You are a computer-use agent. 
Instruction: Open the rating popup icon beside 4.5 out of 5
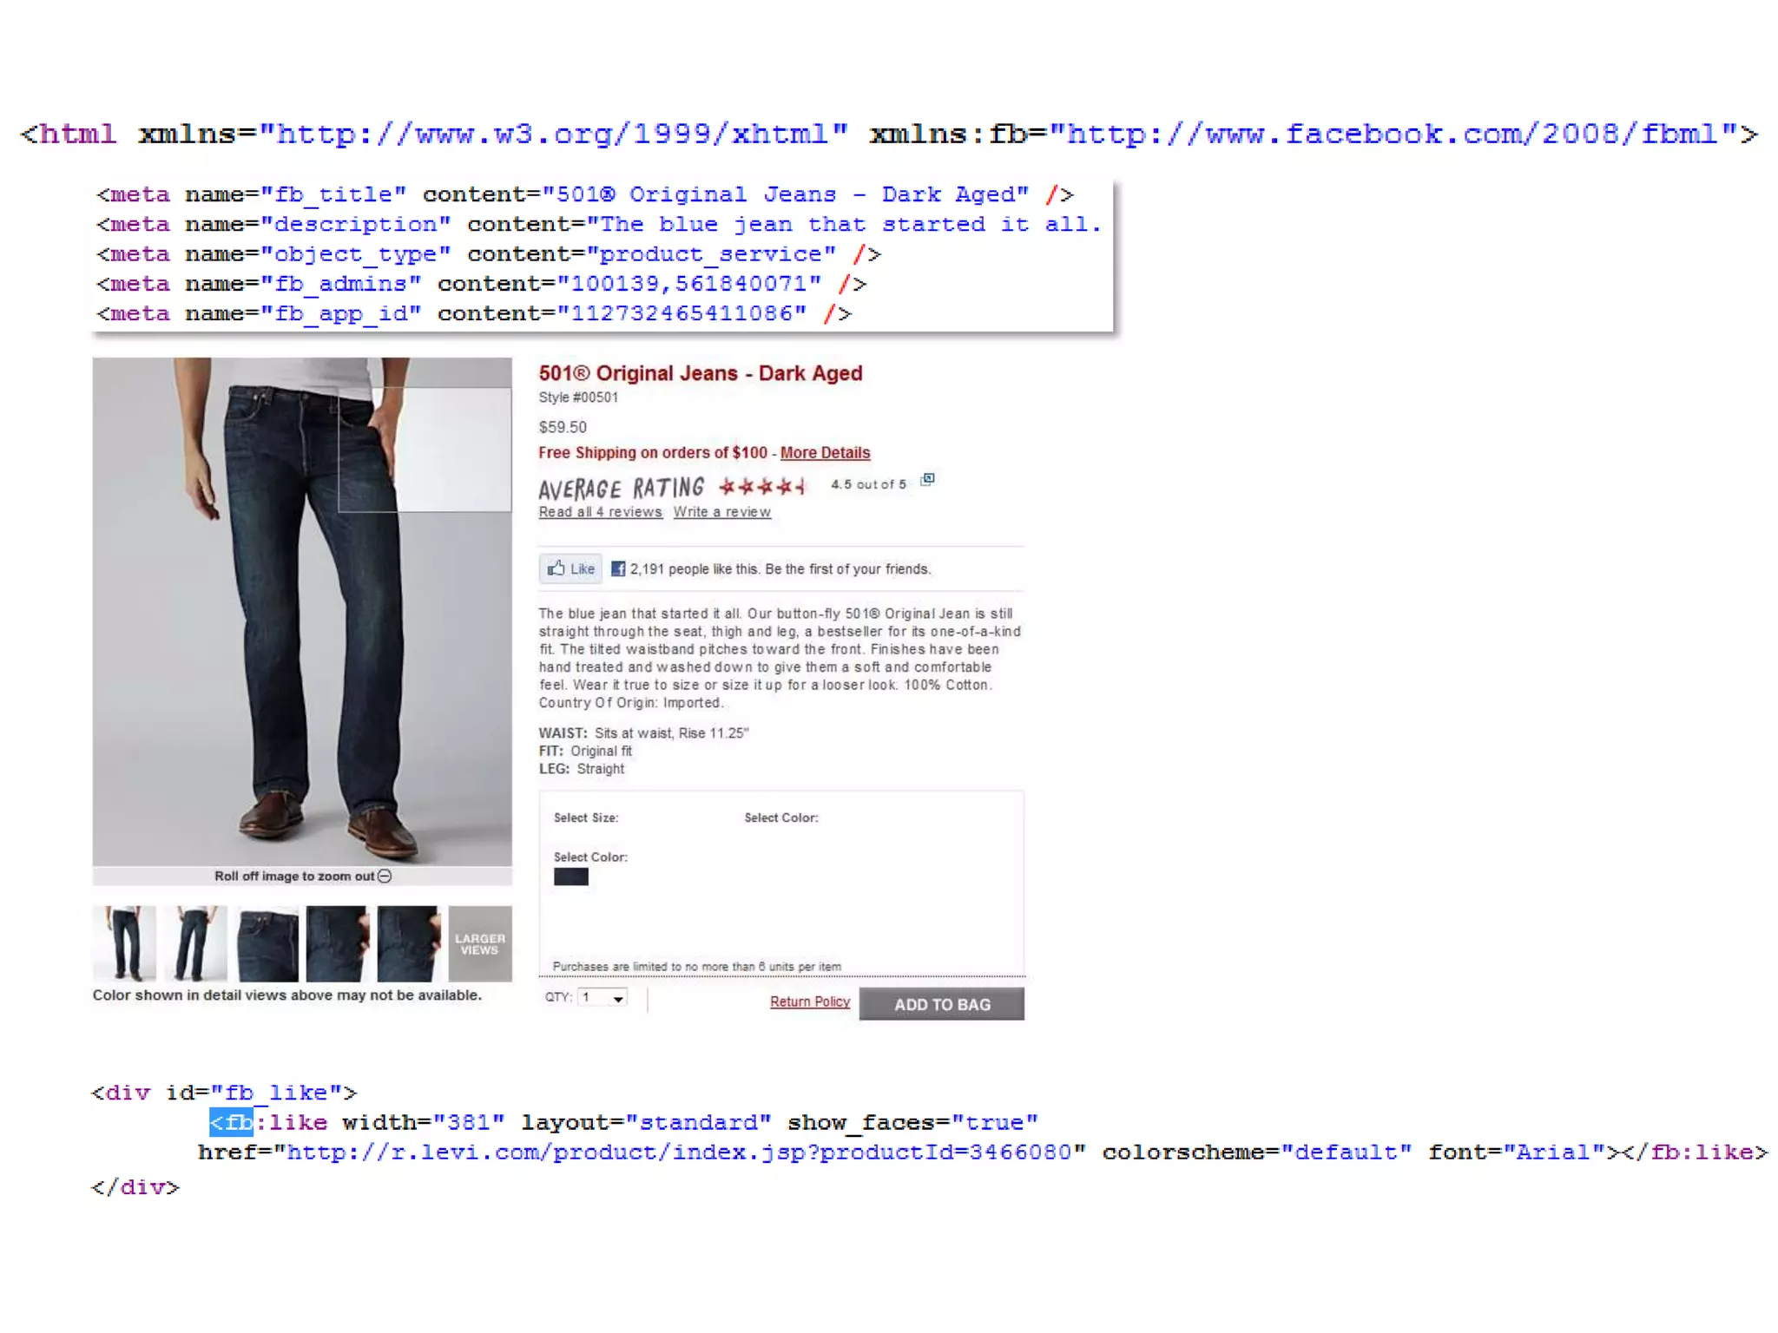click(927, 480)
